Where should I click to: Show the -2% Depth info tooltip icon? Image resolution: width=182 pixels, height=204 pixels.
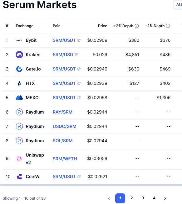(168, 26)
